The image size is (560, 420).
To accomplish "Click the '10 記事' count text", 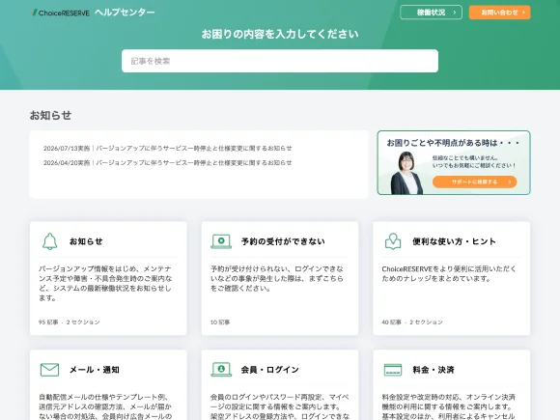I will pyautogui.click(x=220, y=322).
